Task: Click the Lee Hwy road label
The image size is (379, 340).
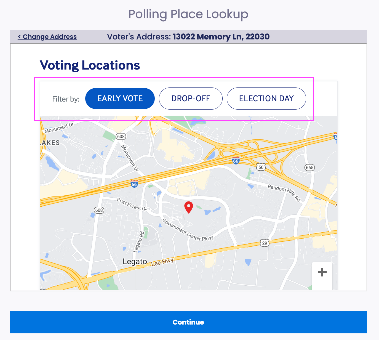Action: coord(162,262)
